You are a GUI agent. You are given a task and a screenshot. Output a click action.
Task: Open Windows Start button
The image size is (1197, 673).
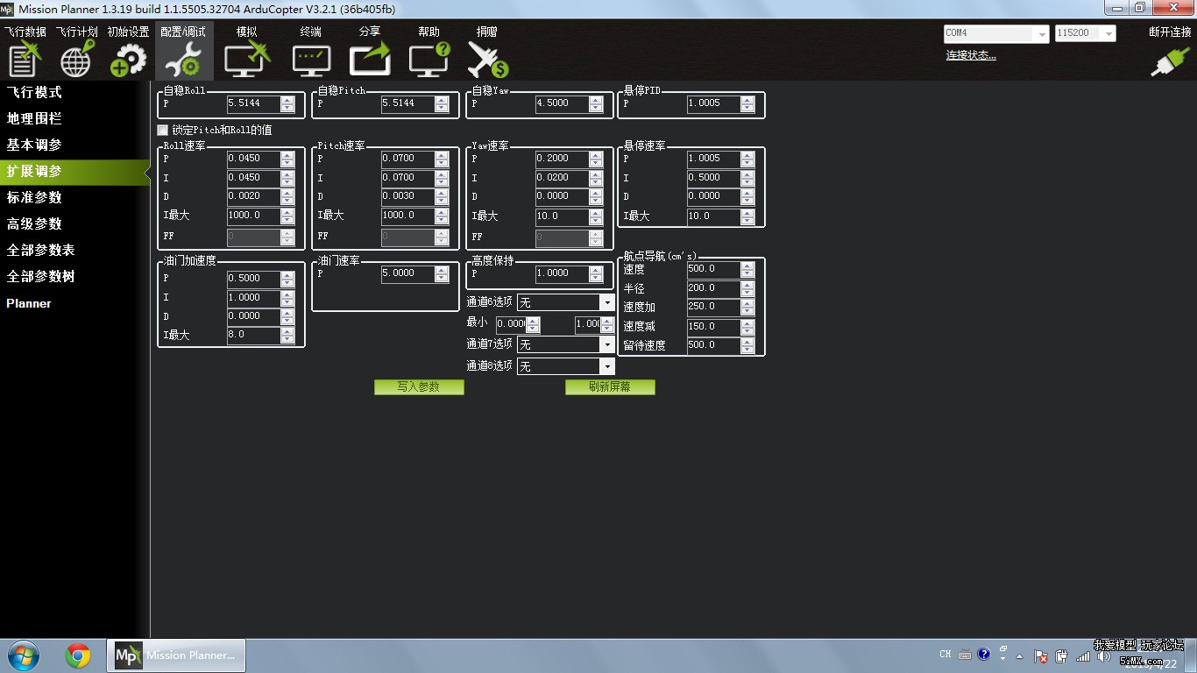coord(22,655)
